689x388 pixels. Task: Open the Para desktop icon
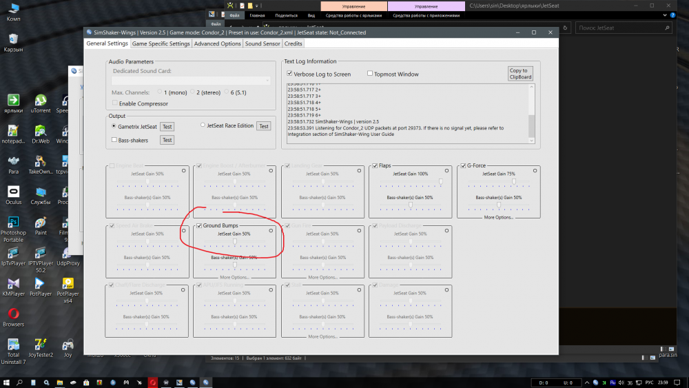(x=13, y=165)
